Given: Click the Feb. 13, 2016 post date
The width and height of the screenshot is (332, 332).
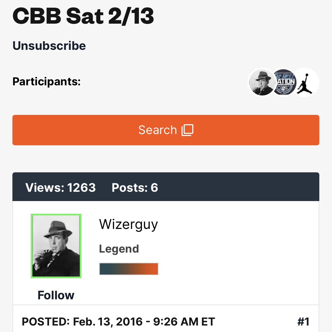Looking at the screenshot, I should [108, 322].
